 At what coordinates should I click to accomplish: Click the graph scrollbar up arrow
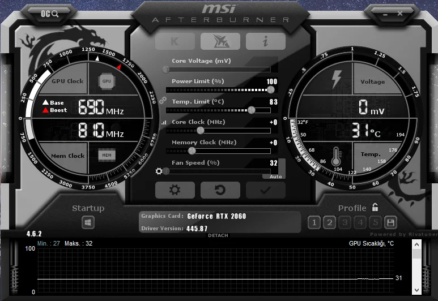tap(416, 244)
